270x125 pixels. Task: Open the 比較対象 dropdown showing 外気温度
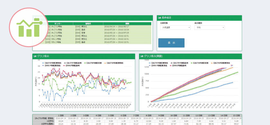pyautogui.click(x=175, y=28)
